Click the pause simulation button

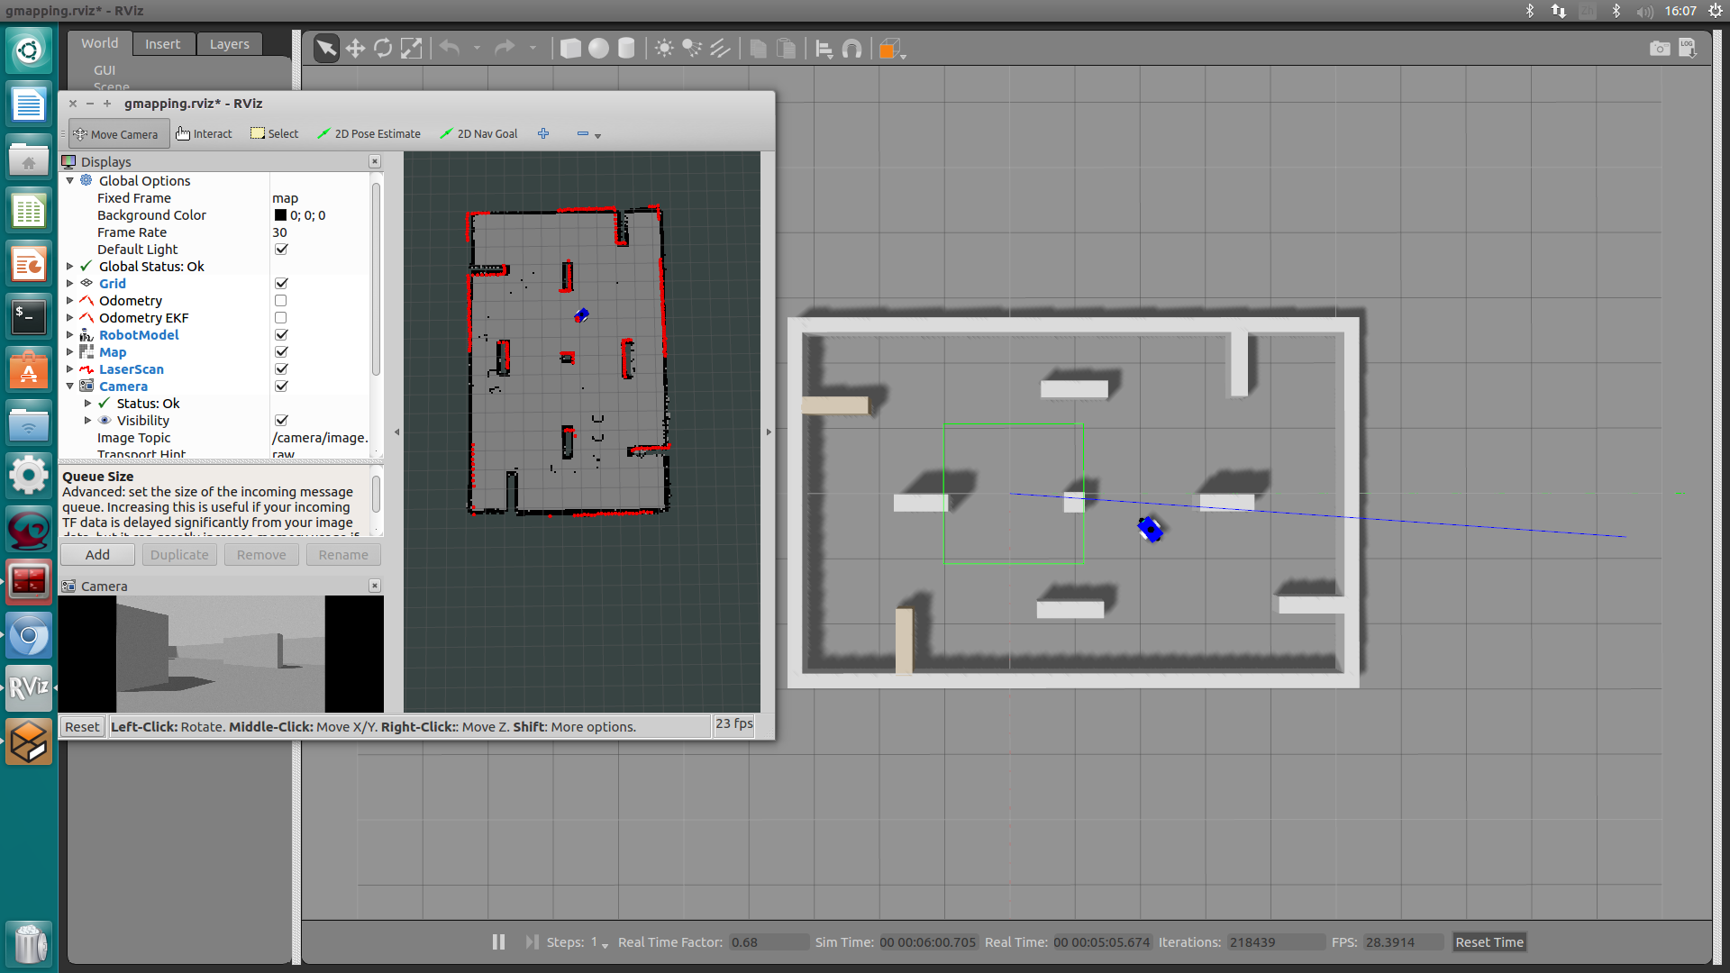[496, 942]
